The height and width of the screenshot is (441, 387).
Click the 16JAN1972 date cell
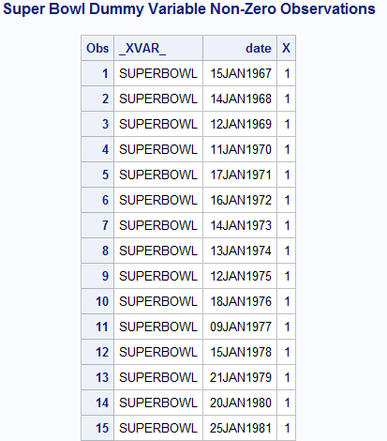coord(240,200)
